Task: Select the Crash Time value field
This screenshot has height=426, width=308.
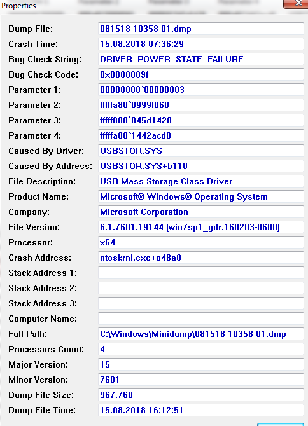Action: (x=201, y=44)
